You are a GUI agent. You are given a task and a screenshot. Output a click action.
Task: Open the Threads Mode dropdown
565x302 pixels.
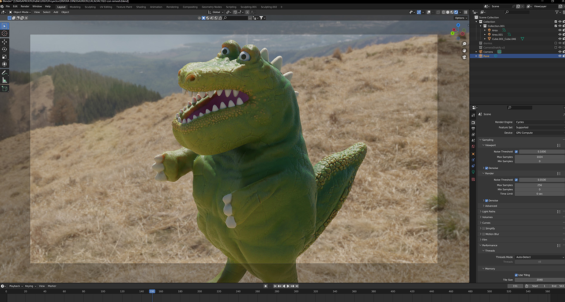tap(539, 257)
